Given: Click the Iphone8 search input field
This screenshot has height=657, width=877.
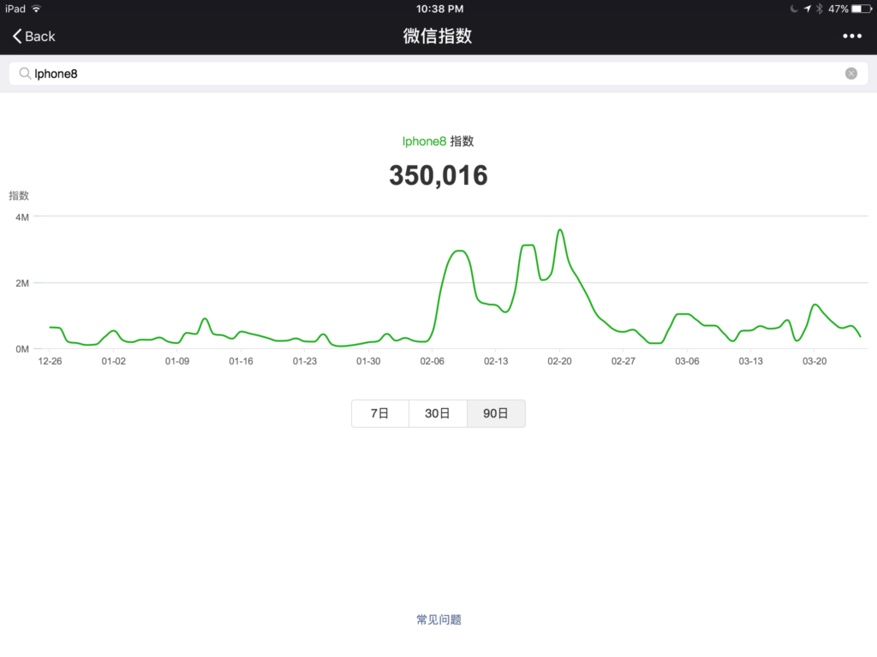Looking at the screenshot, I should pyautogui.click(x=428, y=74).
